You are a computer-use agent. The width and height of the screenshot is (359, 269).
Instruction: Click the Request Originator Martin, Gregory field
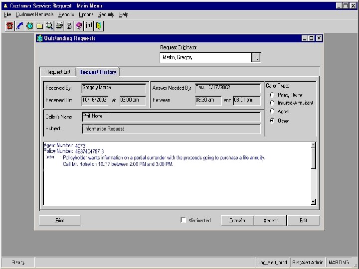click(x=205, y=57)
